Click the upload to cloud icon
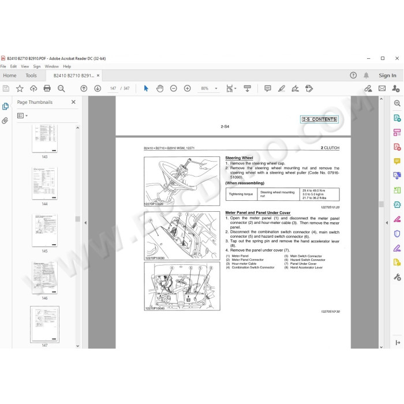This screenshot has height=404, width=404. [x=33, y=89]
